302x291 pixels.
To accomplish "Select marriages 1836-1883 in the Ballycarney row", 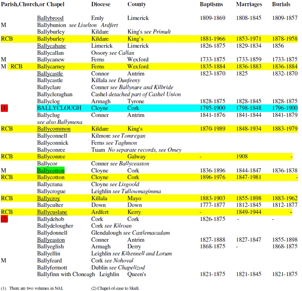I will [249, 66].
